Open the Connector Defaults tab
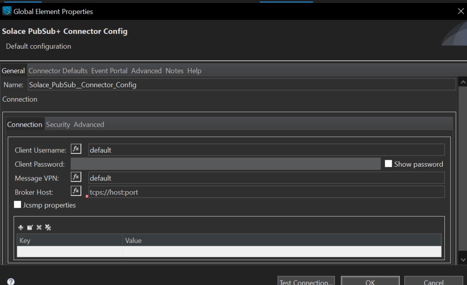467x285 pixels. point(58,70)
